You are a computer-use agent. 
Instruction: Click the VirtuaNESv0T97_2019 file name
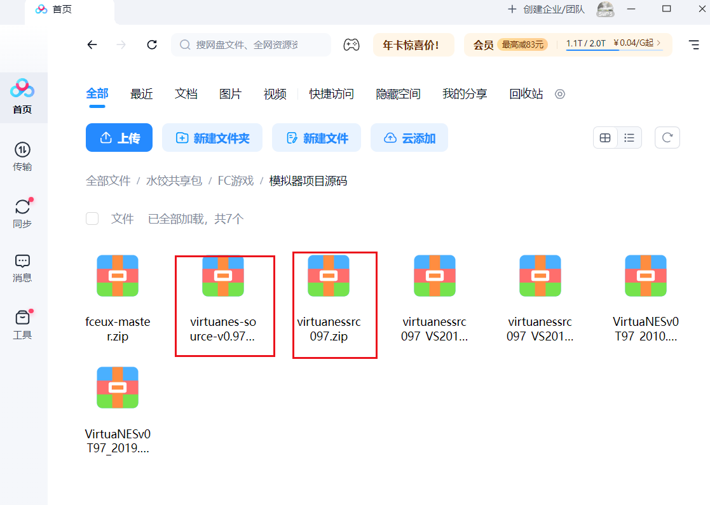(118, 441)
